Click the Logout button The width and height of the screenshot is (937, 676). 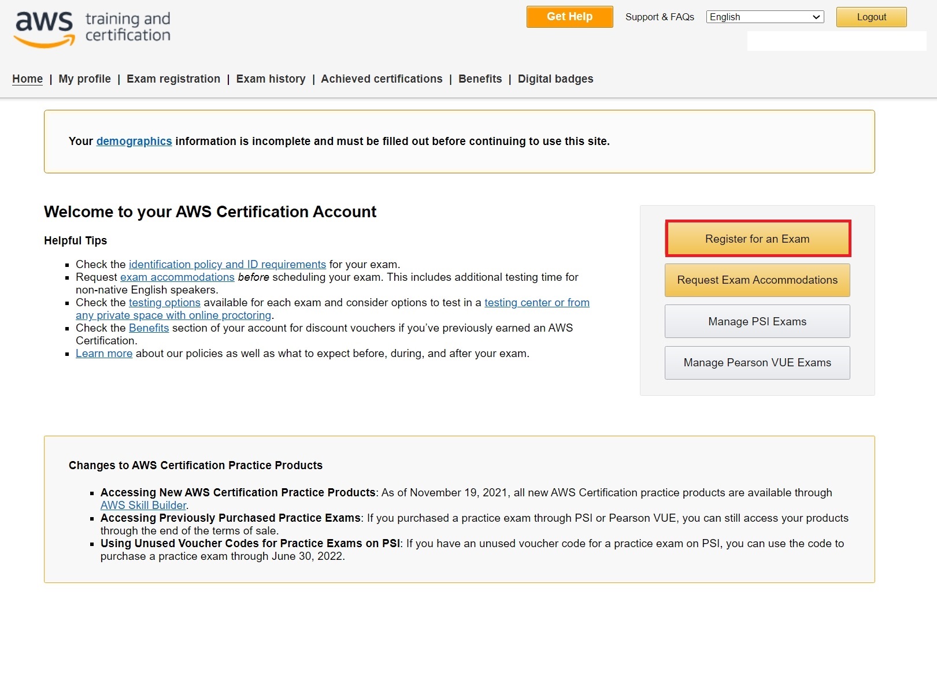871,17
